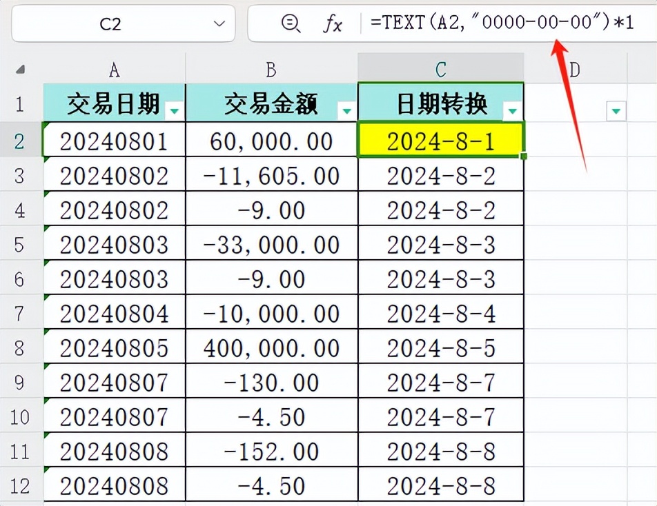The height and width of the screenshot is (506, 657).
Task: Select cell A12 with 20240808
Action: tap(114, 484)
